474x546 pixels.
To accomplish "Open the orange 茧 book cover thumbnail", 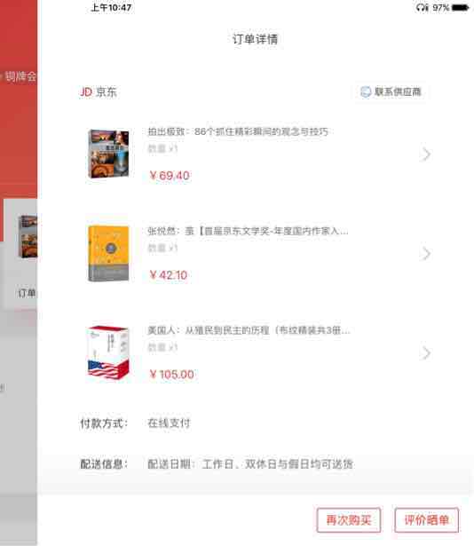I will (108, 254).
